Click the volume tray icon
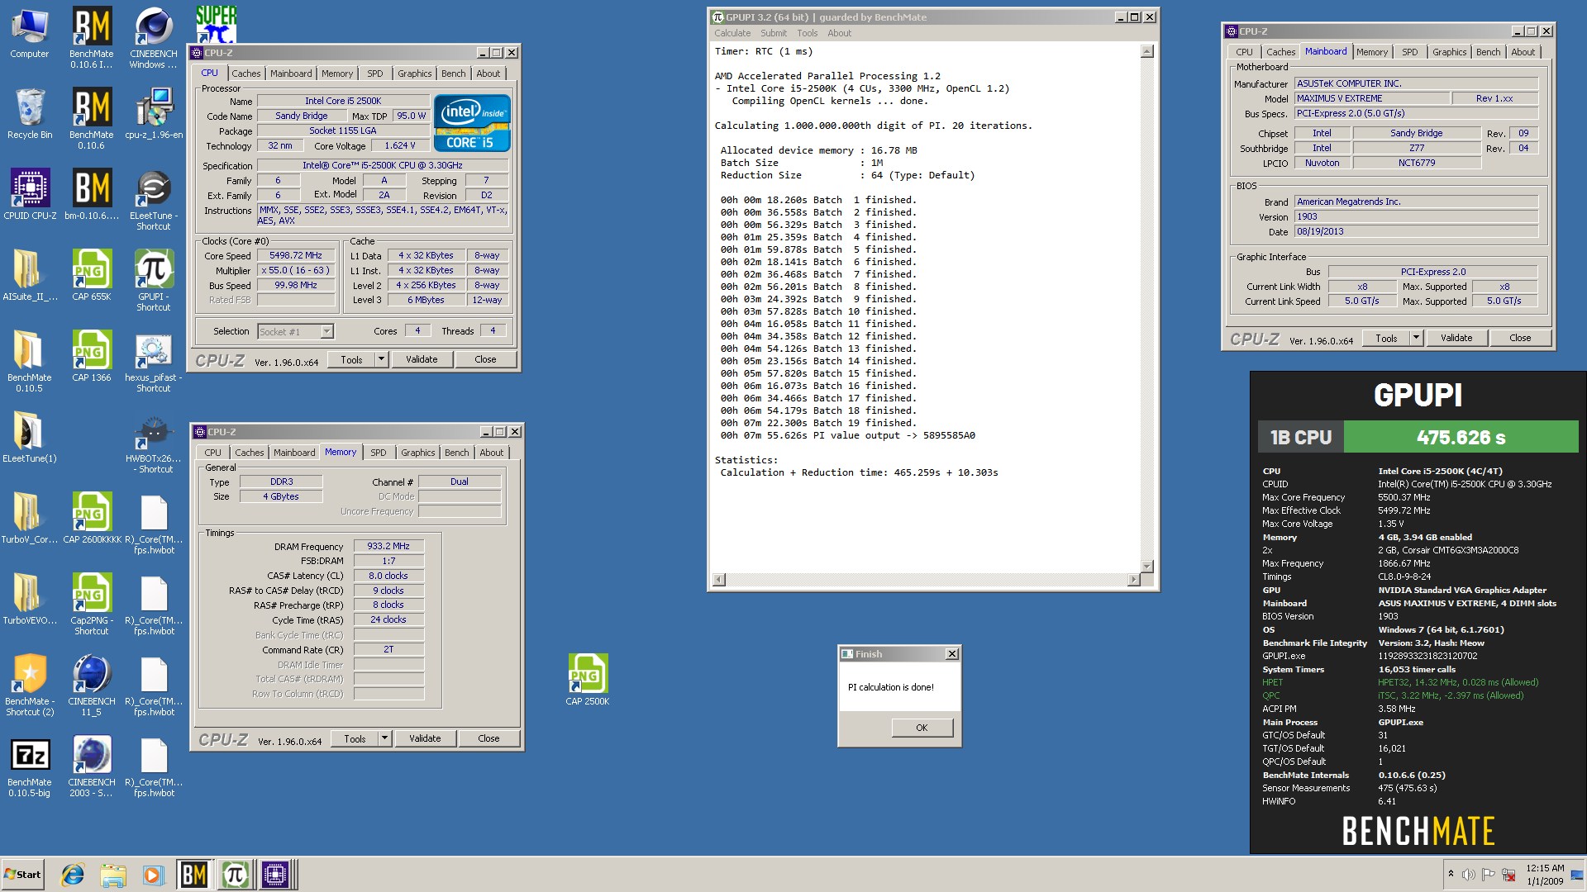 [1469, 875]
